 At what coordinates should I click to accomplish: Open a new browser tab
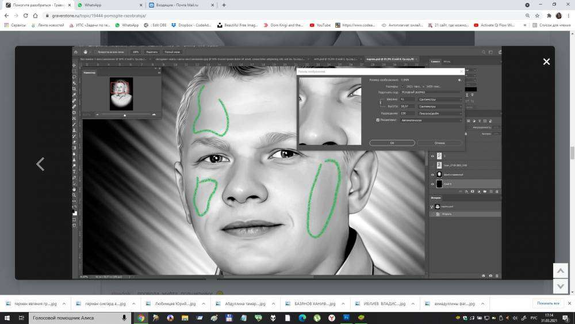(224, 5)
